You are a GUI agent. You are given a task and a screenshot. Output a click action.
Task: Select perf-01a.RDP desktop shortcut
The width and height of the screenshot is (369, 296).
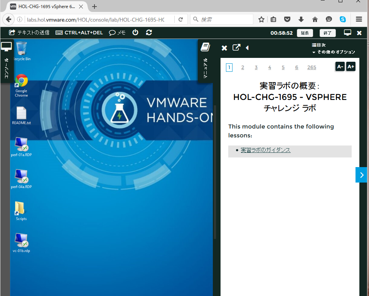click(x=22, y=147)
